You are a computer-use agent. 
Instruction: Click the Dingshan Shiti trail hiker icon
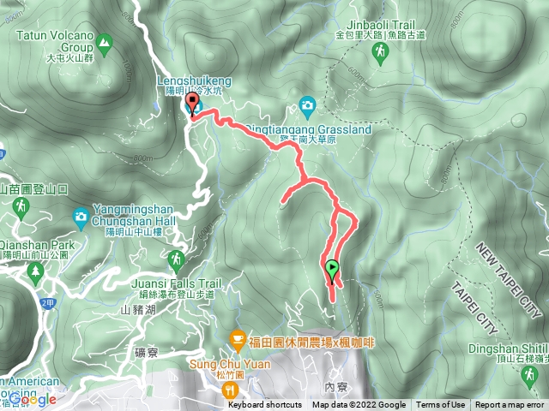(529, 377)
